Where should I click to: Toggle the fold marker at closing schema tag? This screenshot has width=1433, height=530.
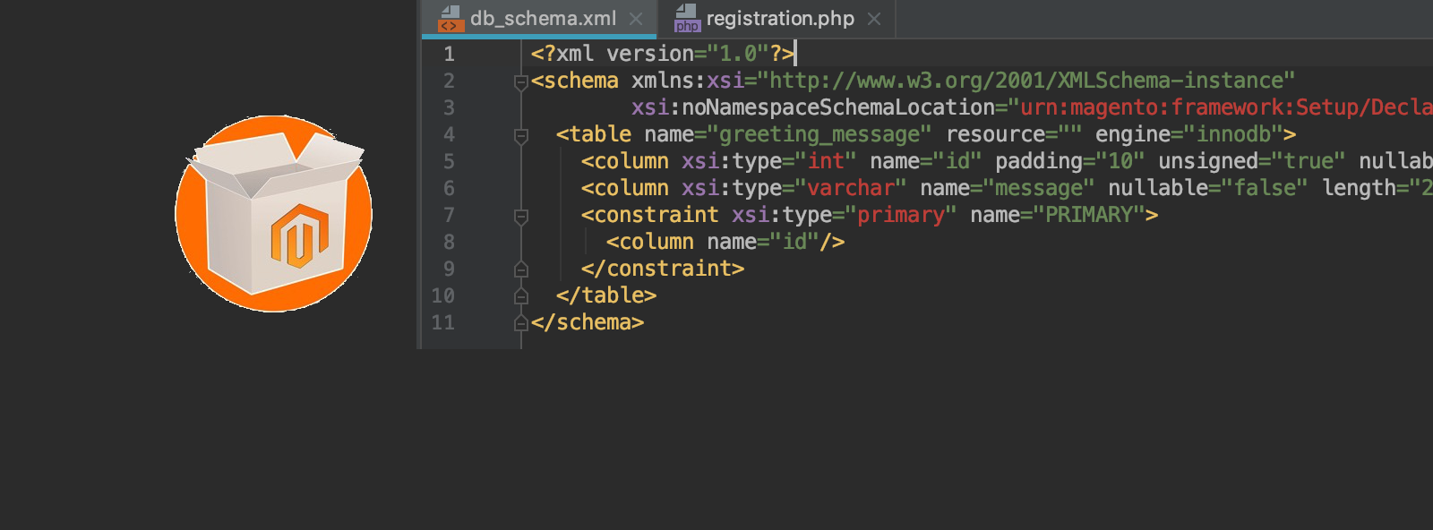tap(521, 323)
